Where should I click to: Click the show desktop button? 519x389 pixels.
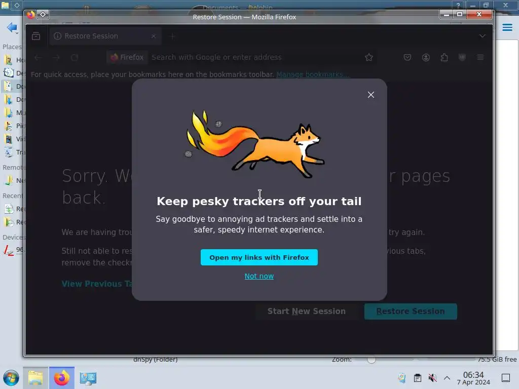click(506, 378)
